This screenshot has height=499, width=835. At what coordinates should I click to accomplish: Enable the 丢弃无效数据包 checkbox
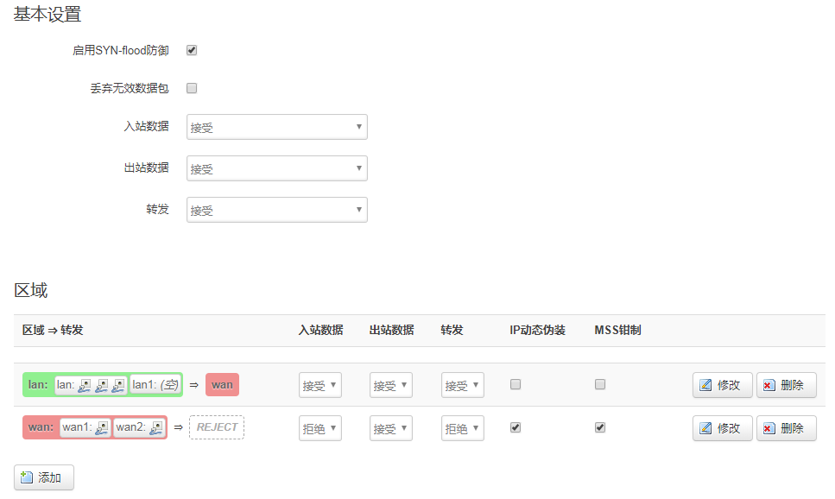[x=192, y=88]
